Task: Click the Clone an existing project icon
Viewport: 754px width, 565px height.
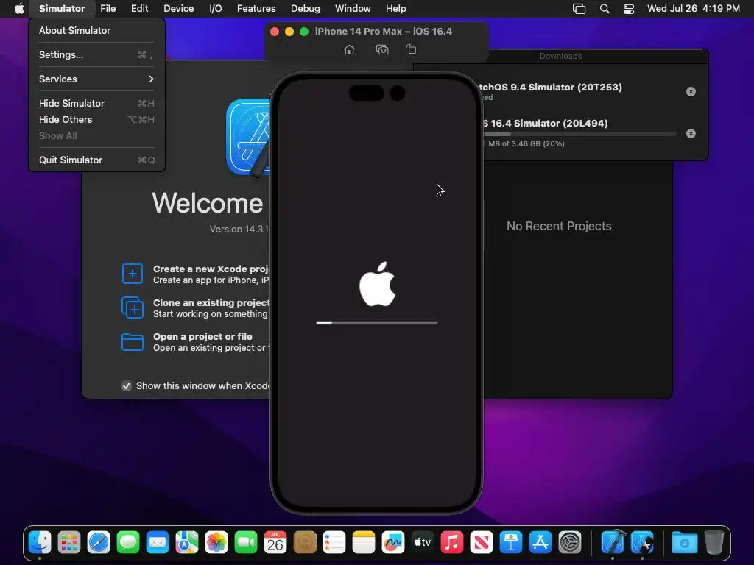Action: [x=133, y=308]
